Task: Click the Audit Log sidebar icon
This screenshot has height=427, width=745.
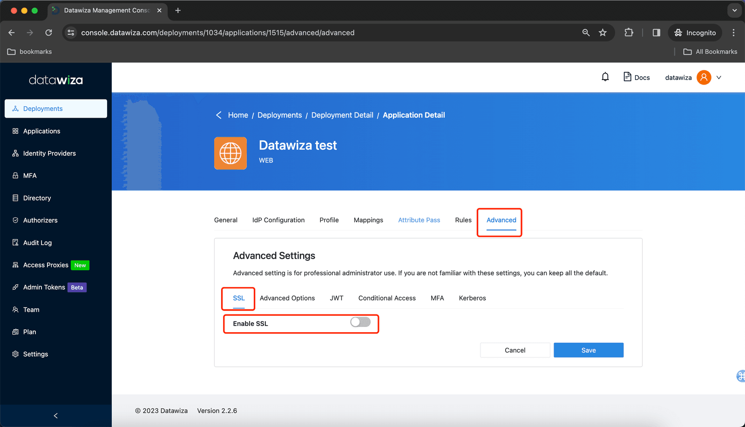Action: [x=15, y=243]
